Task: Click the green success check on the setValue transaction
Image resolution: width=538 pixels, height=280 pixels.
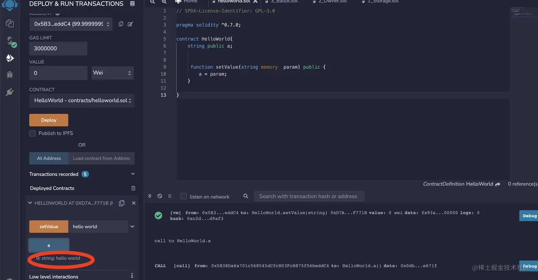Action: [x=158, y=215]
